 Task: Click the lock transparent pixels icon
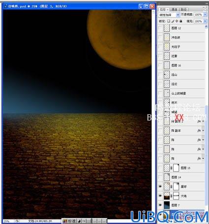(x=169, y=21)
